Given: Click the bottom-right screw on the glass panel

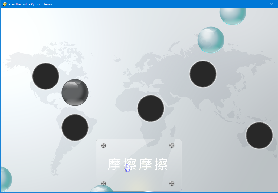Looking at the screenshot, I should point(172,183).
